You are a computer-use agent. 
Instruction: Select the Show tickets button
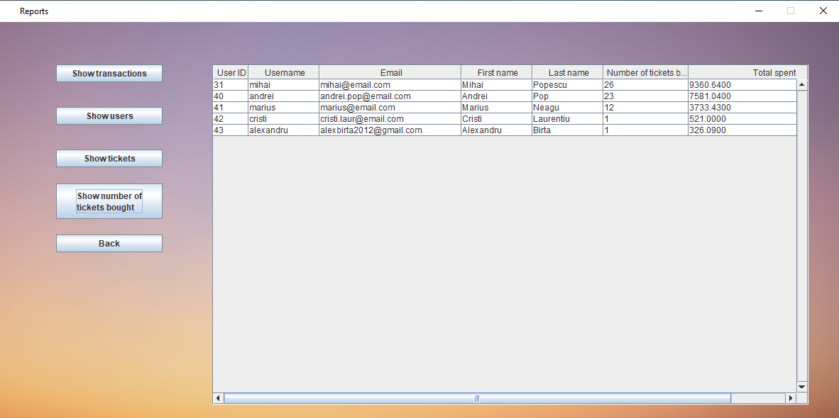click(x=109, y=159)
